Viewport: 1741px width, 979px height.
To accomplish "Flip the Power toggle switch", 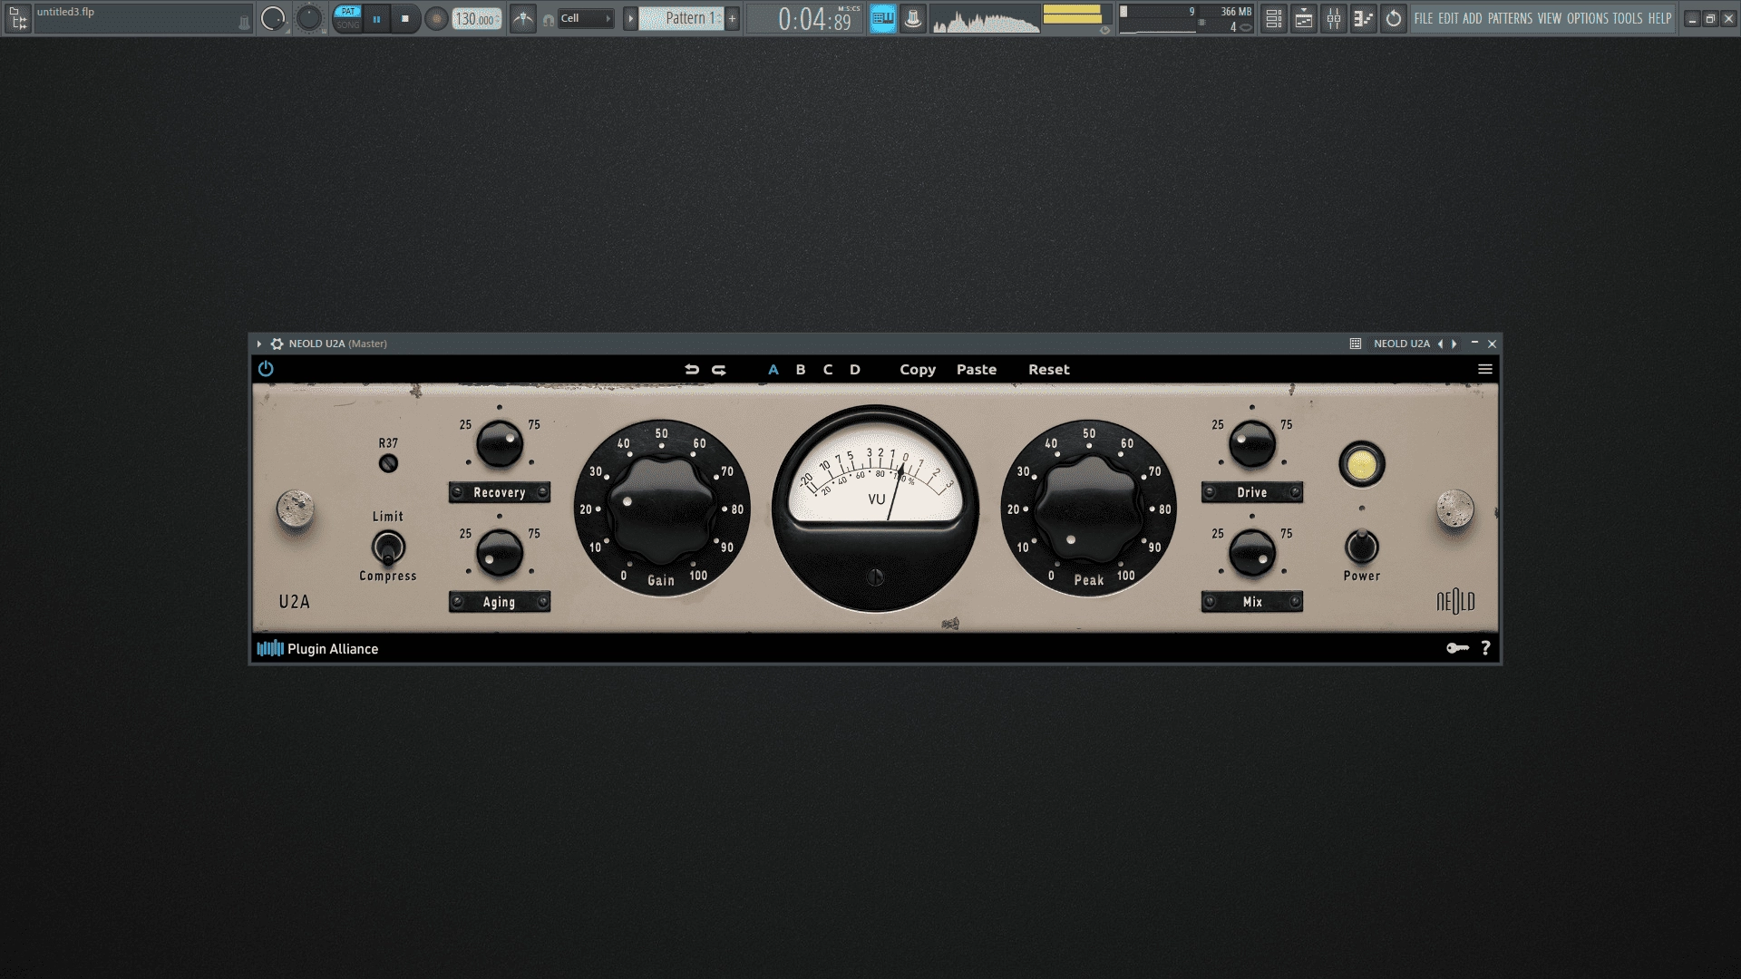I will point(1361,546).
